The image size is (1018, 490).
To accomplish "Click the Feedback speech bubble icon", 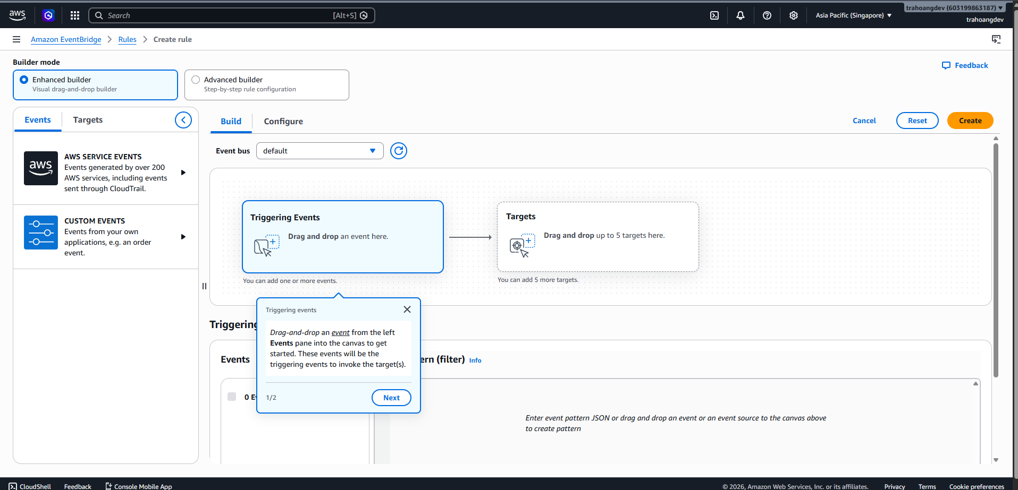I will point(946,65).
